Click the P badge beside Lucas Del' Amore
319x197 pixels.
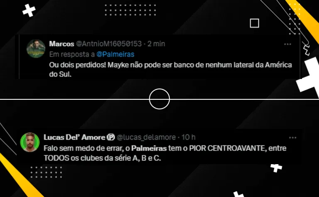(111, 138)
